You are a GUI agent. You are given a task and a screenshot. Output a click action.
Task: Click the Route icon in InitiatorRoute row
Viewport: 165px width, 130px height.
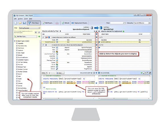pyautogui.click(x=57, y=65)
